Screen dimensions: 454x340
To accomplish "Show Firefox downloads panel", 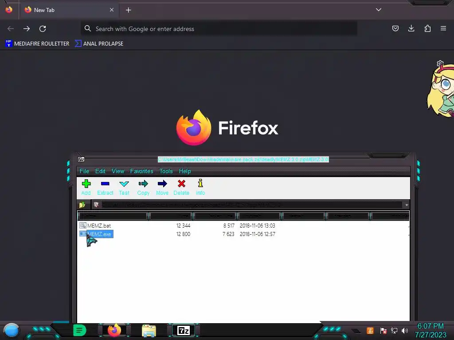I will coord(411,28).
